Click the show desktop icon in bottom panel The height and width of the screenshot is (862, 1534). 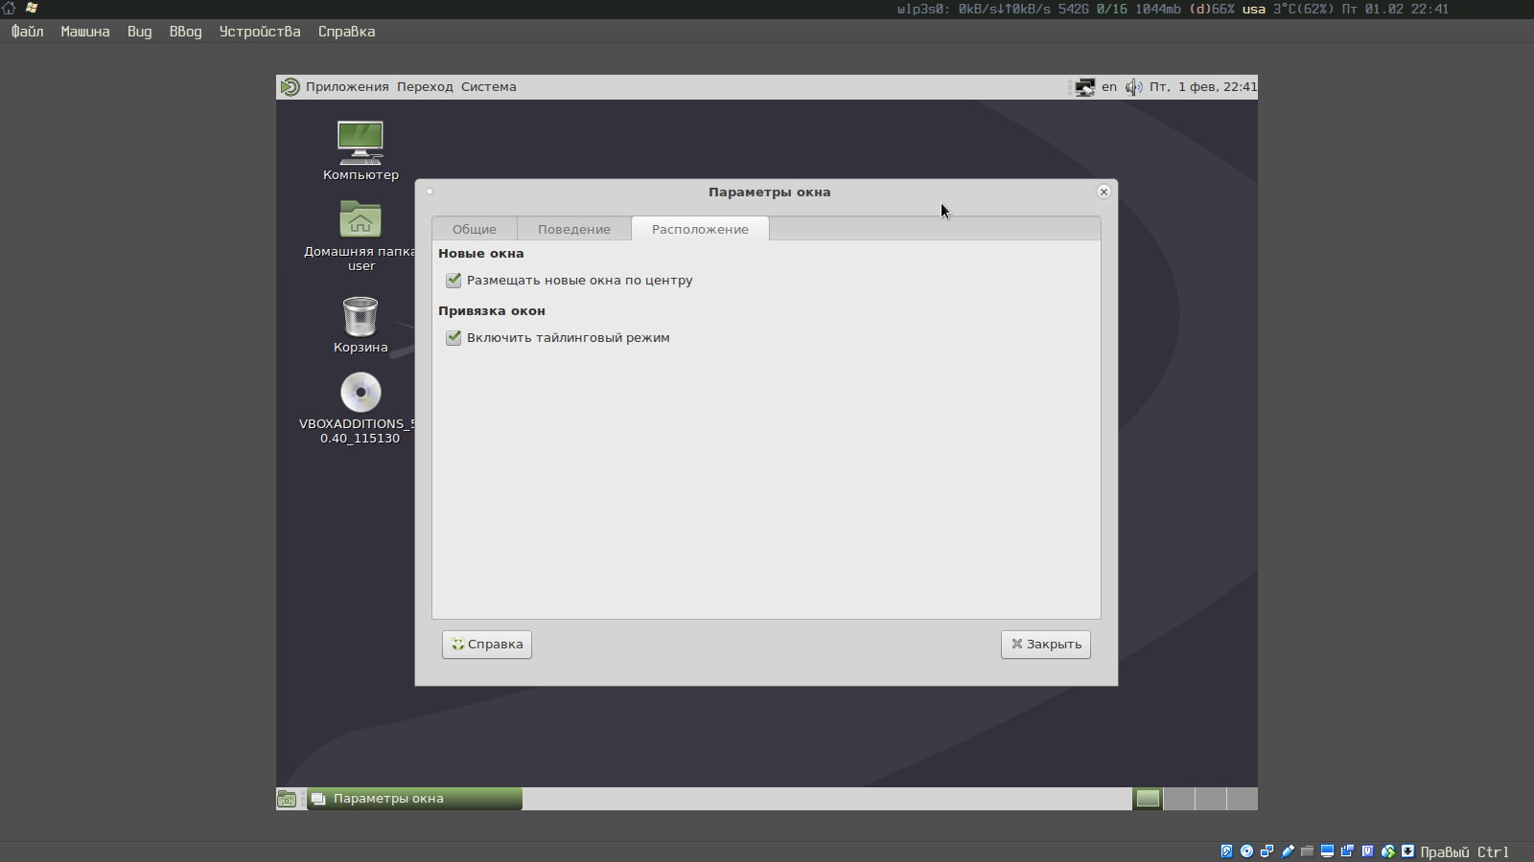coord(287,799)
